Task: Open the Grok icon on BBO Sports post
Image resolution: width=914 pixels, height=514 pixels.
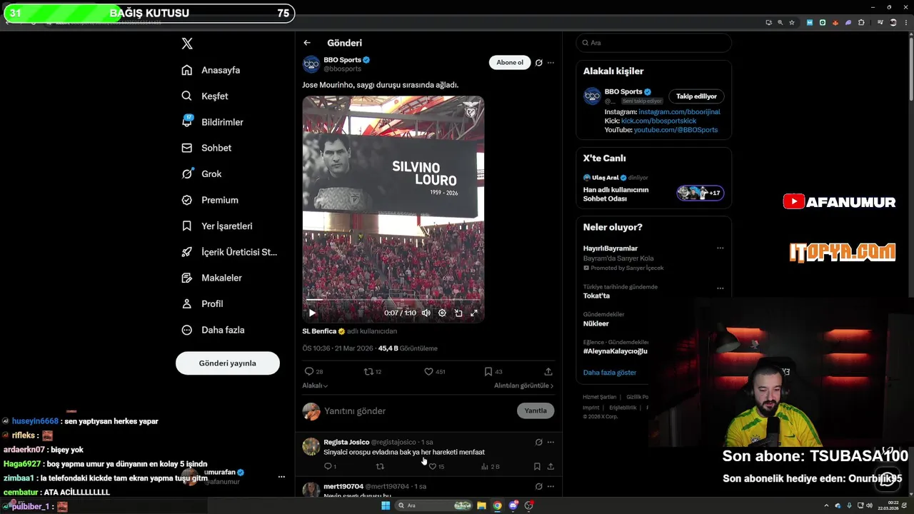Action: click(539, 63)
